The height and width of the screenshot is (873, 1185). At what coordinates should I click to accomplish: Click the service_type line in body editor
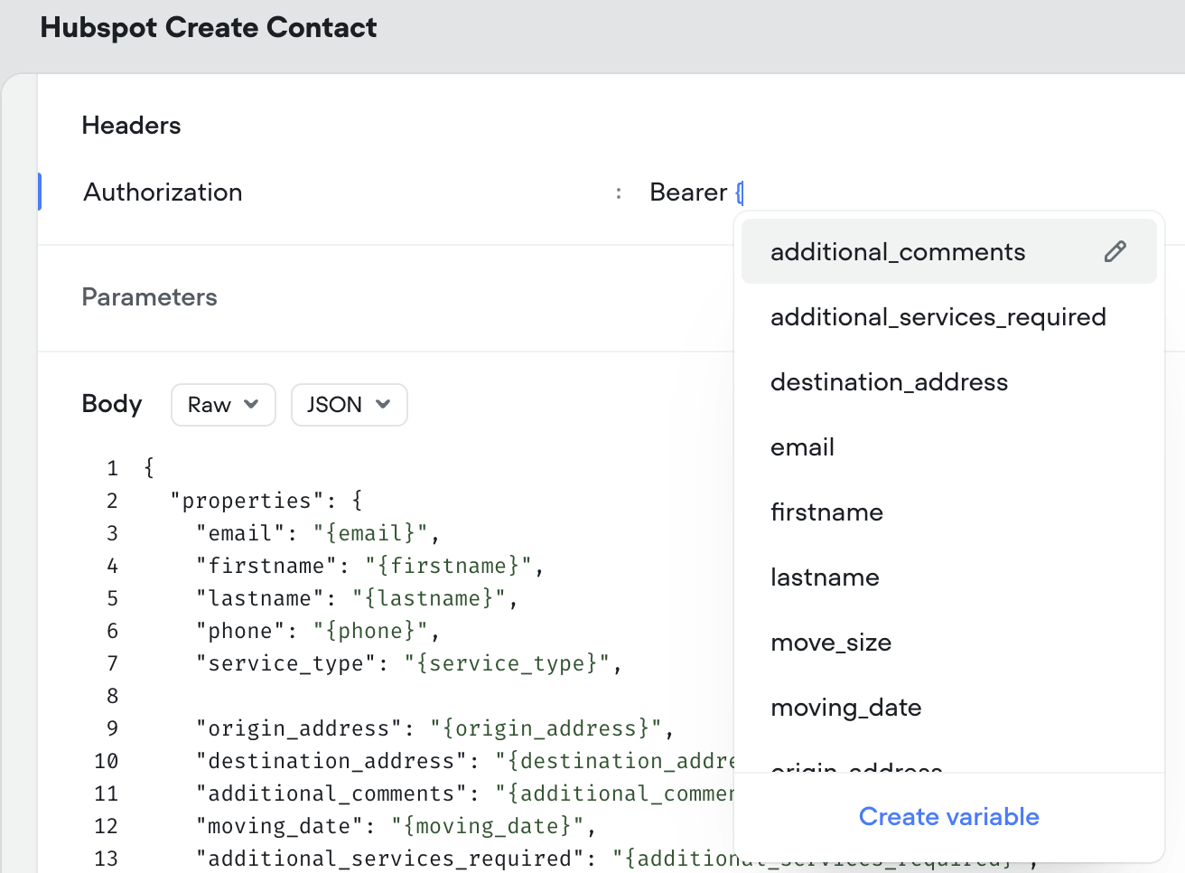(408, 663)
